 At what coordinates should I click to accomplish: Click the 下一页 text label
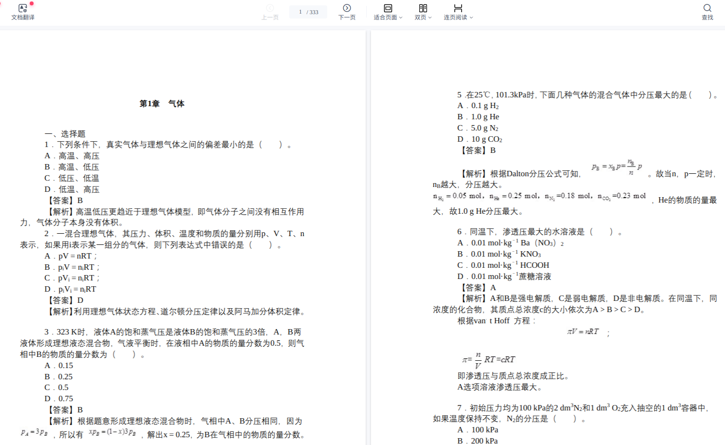point(347,18)
